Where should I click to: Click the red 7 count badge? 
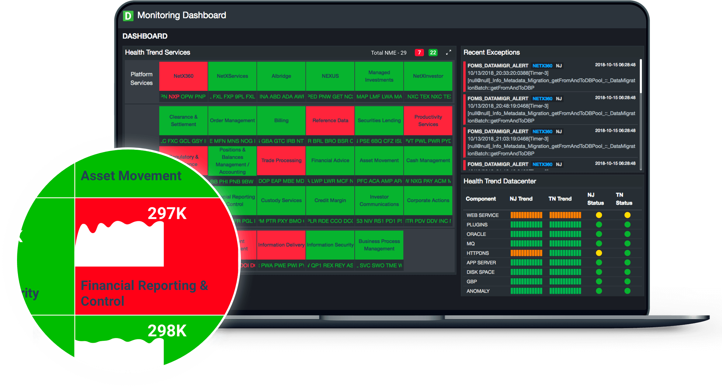419,53
